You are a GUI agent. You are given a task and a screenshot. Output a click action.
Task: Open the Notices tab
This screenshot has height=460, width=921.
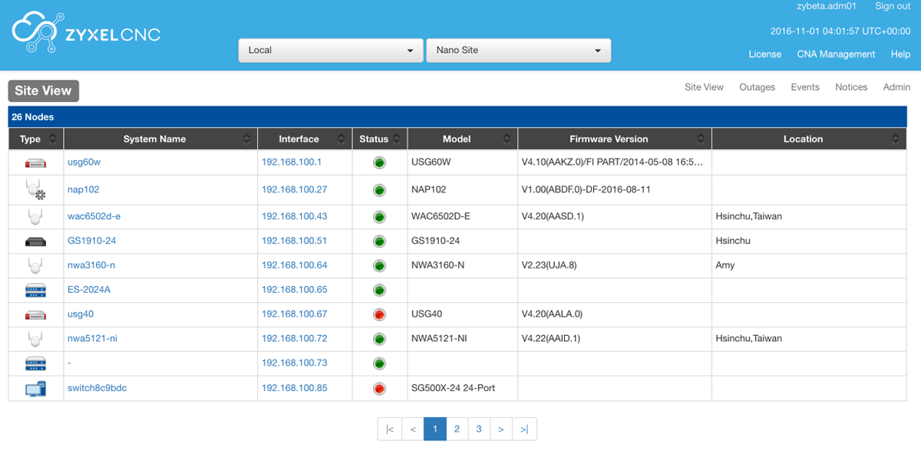click(851, 87)
